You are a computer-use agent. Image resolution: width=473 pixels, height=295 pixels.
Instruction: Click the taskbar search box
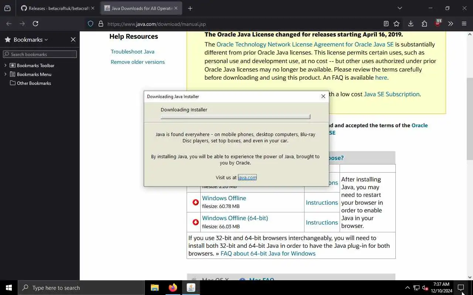click(81, 288)
